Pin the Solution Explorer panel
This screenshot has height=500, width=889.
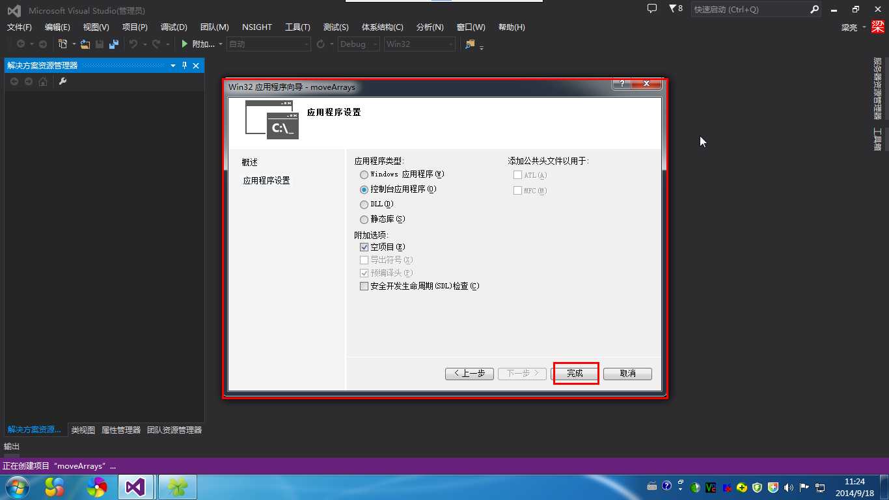pyautogui.click(x=184, y=66)
